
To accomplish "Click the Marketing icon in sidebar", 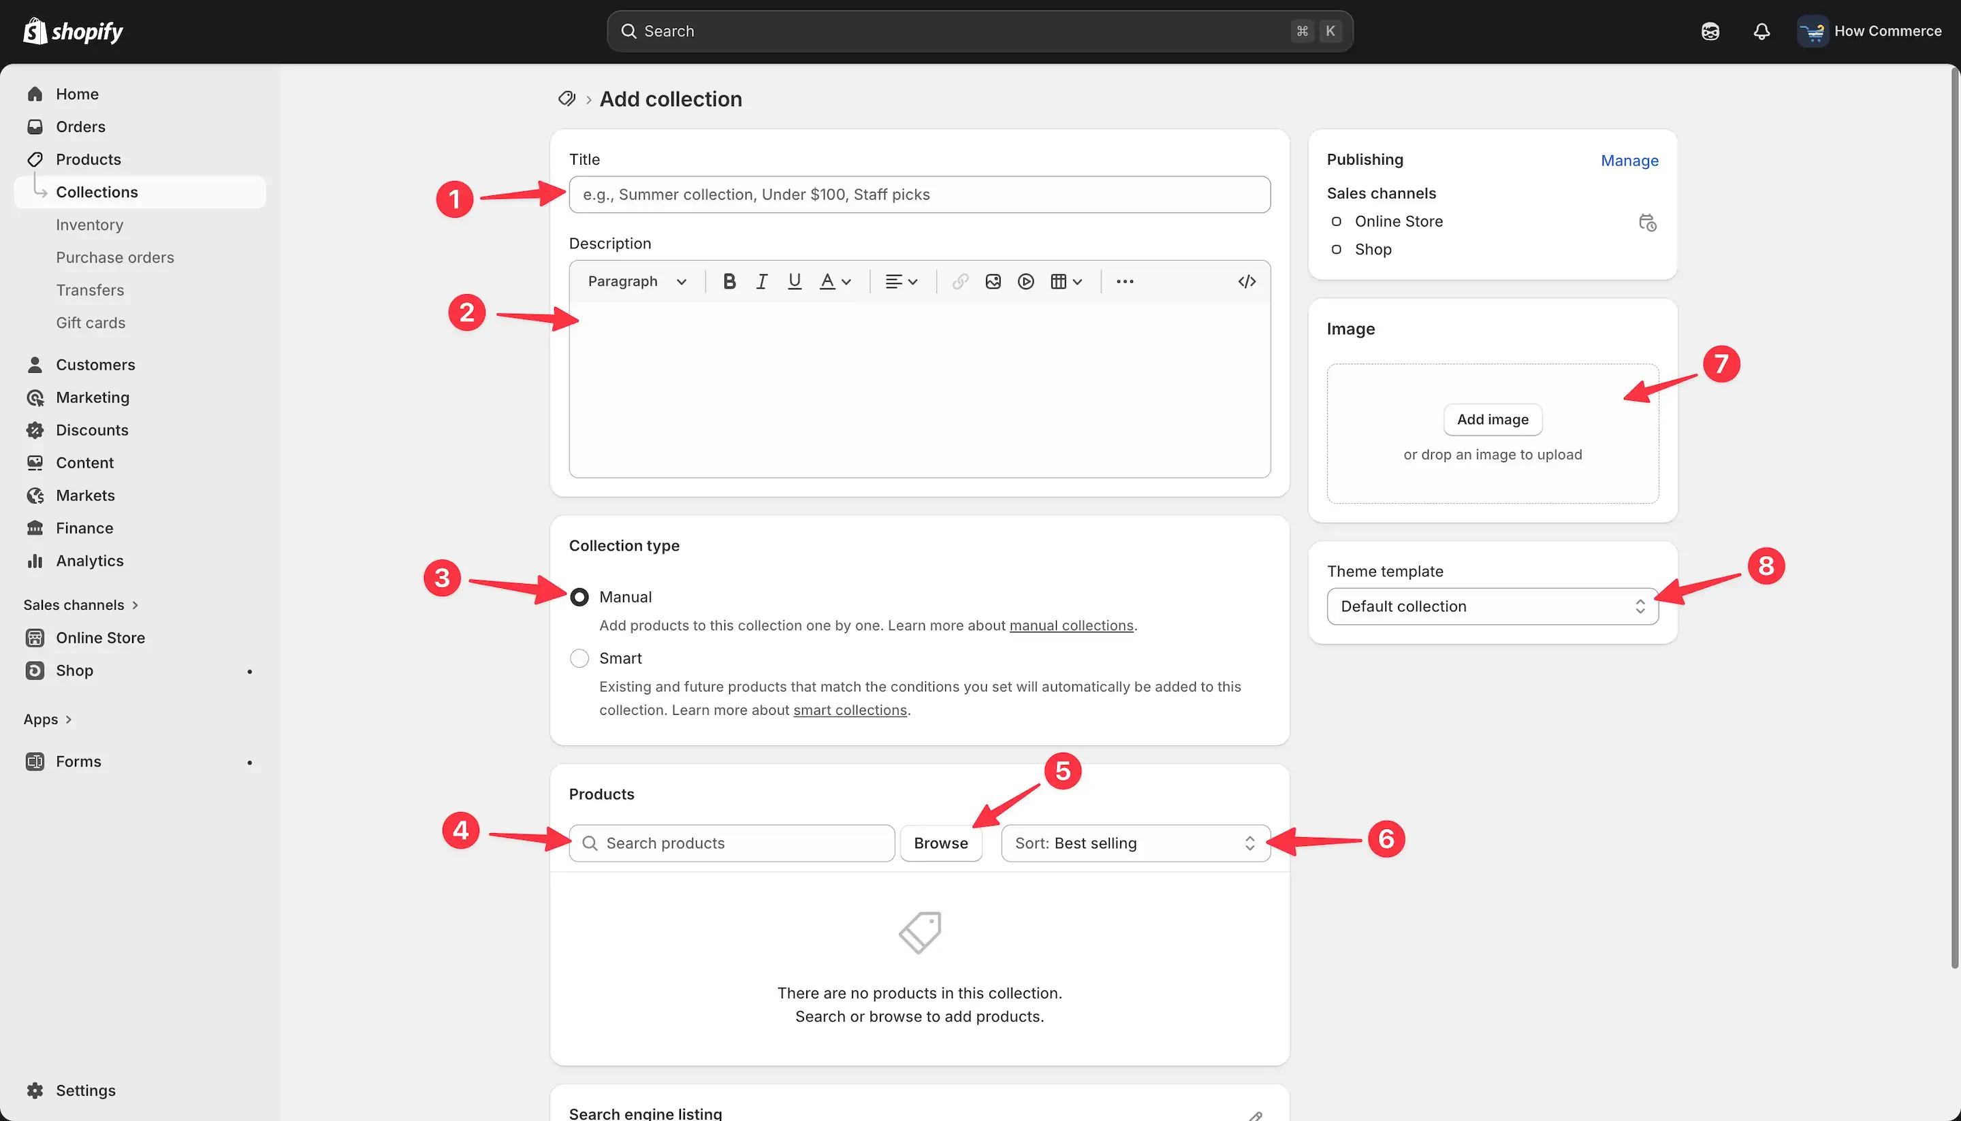I will (x=35, y=397).
